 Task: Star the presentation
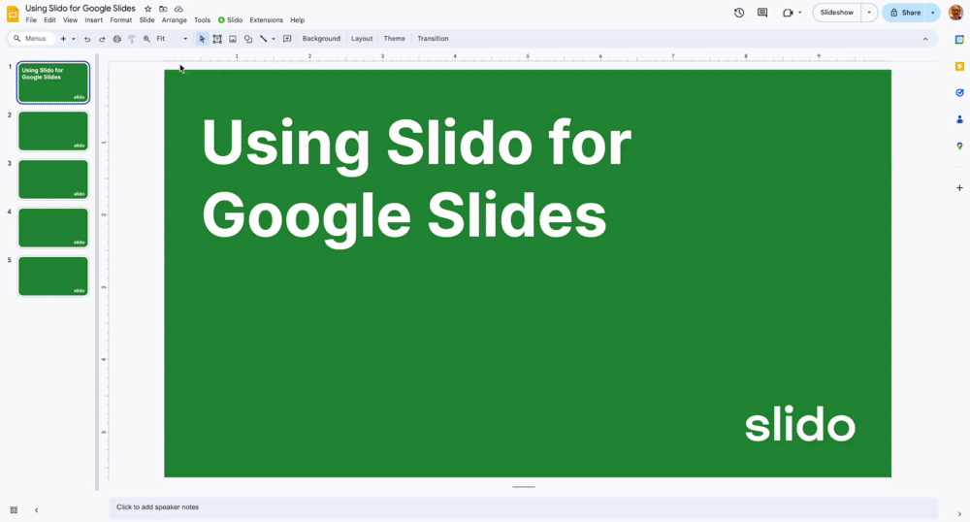[x=147, y=9]
